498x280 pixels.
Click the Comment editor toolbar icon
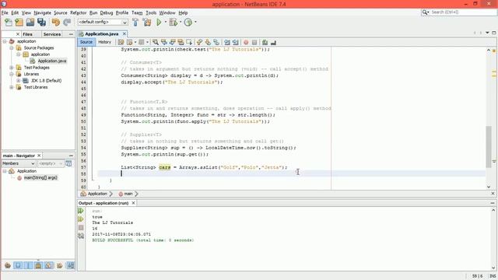pyautogui.click(x=265, y=42)
